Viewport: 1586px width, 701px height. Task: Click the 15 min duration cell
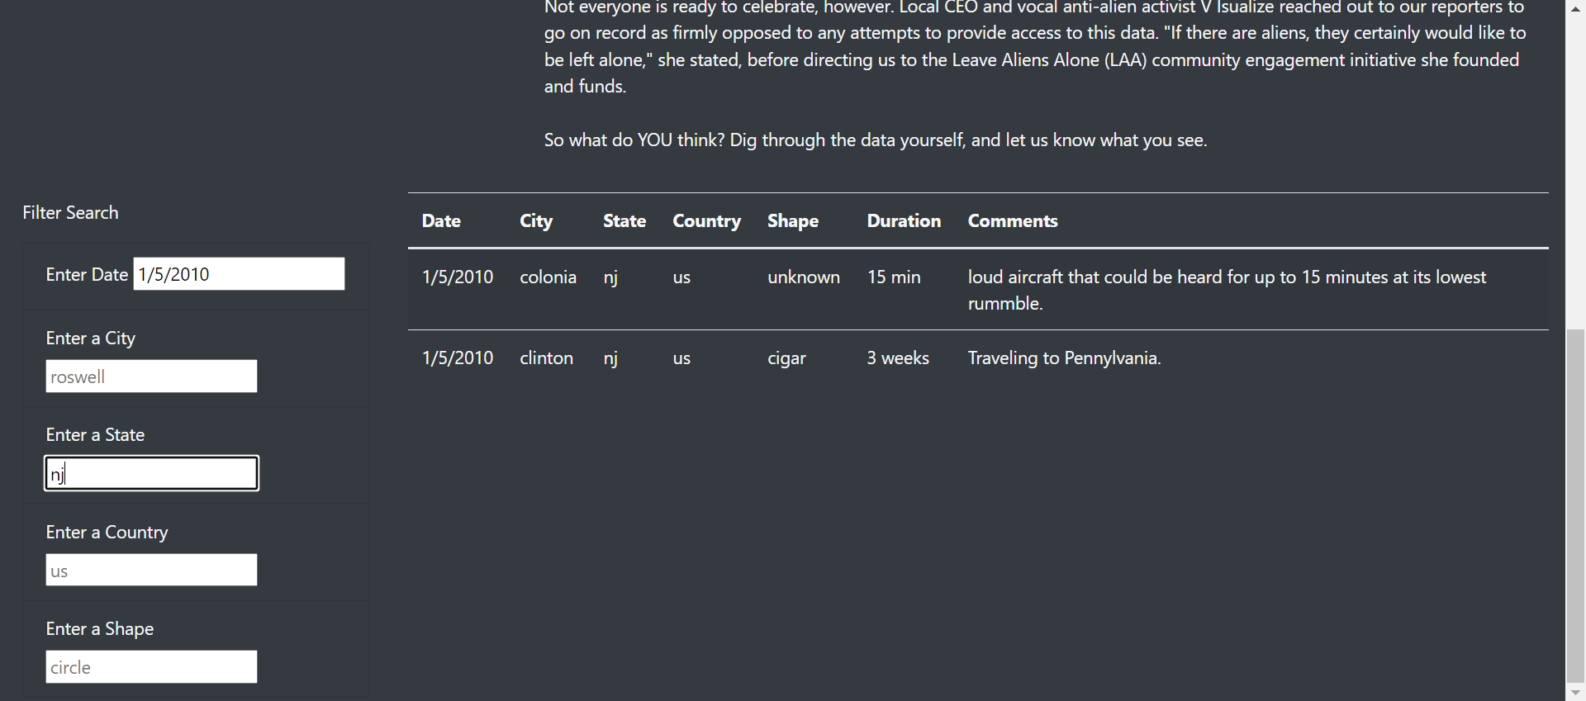pos(893,277)
